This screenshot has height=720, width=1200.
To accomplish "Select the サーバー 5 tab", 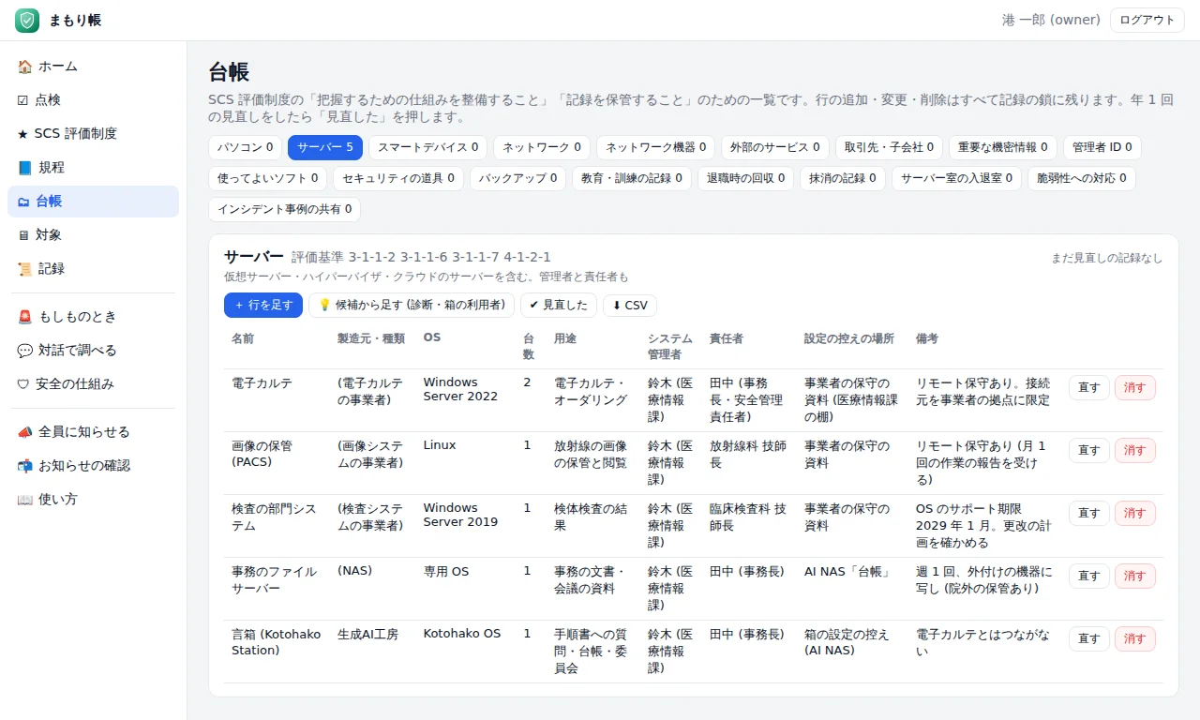I will [325, 147].
